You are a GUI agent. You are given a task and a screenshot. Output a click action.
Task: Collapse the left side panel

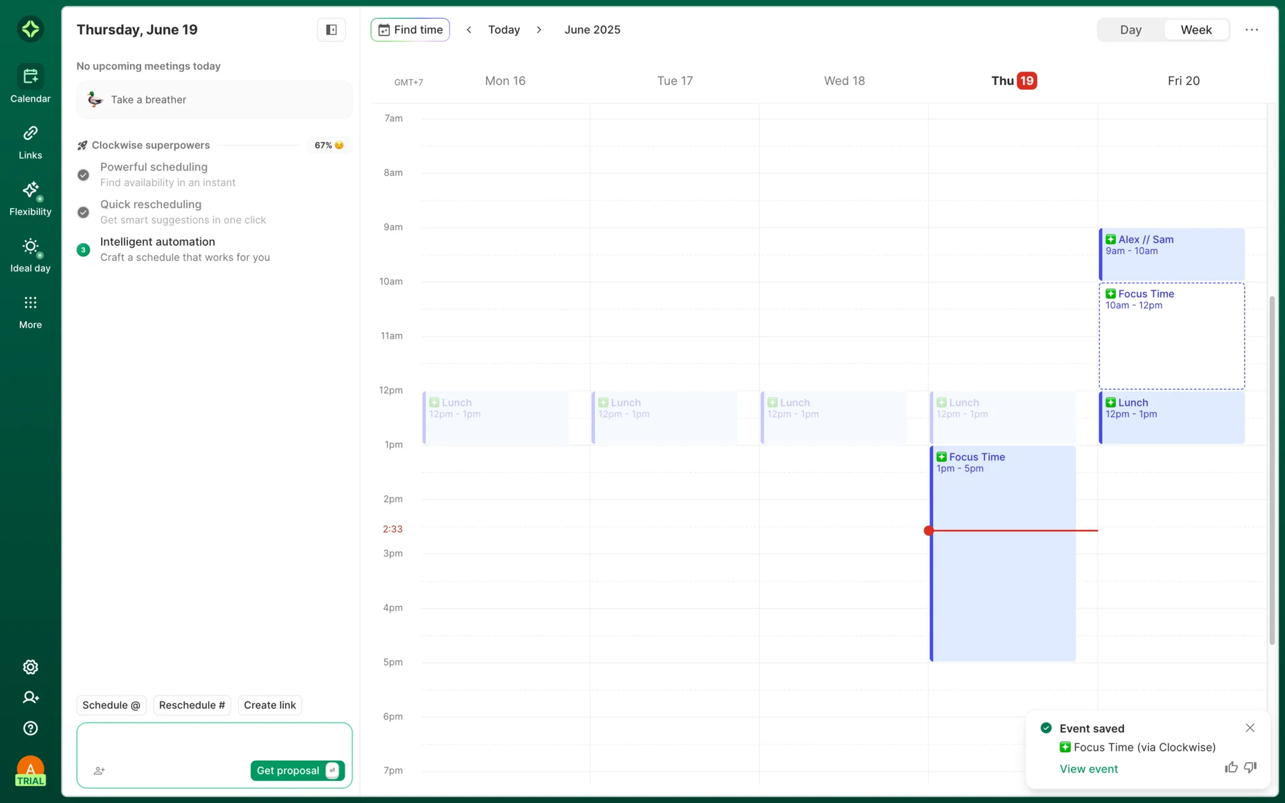pos(331,29)
